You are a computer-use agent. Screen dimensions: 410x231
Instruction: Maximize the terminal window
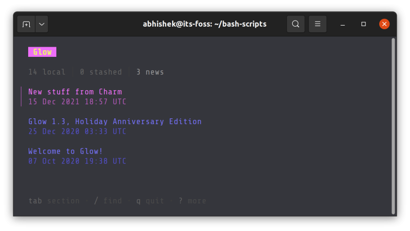coord(363,24)
